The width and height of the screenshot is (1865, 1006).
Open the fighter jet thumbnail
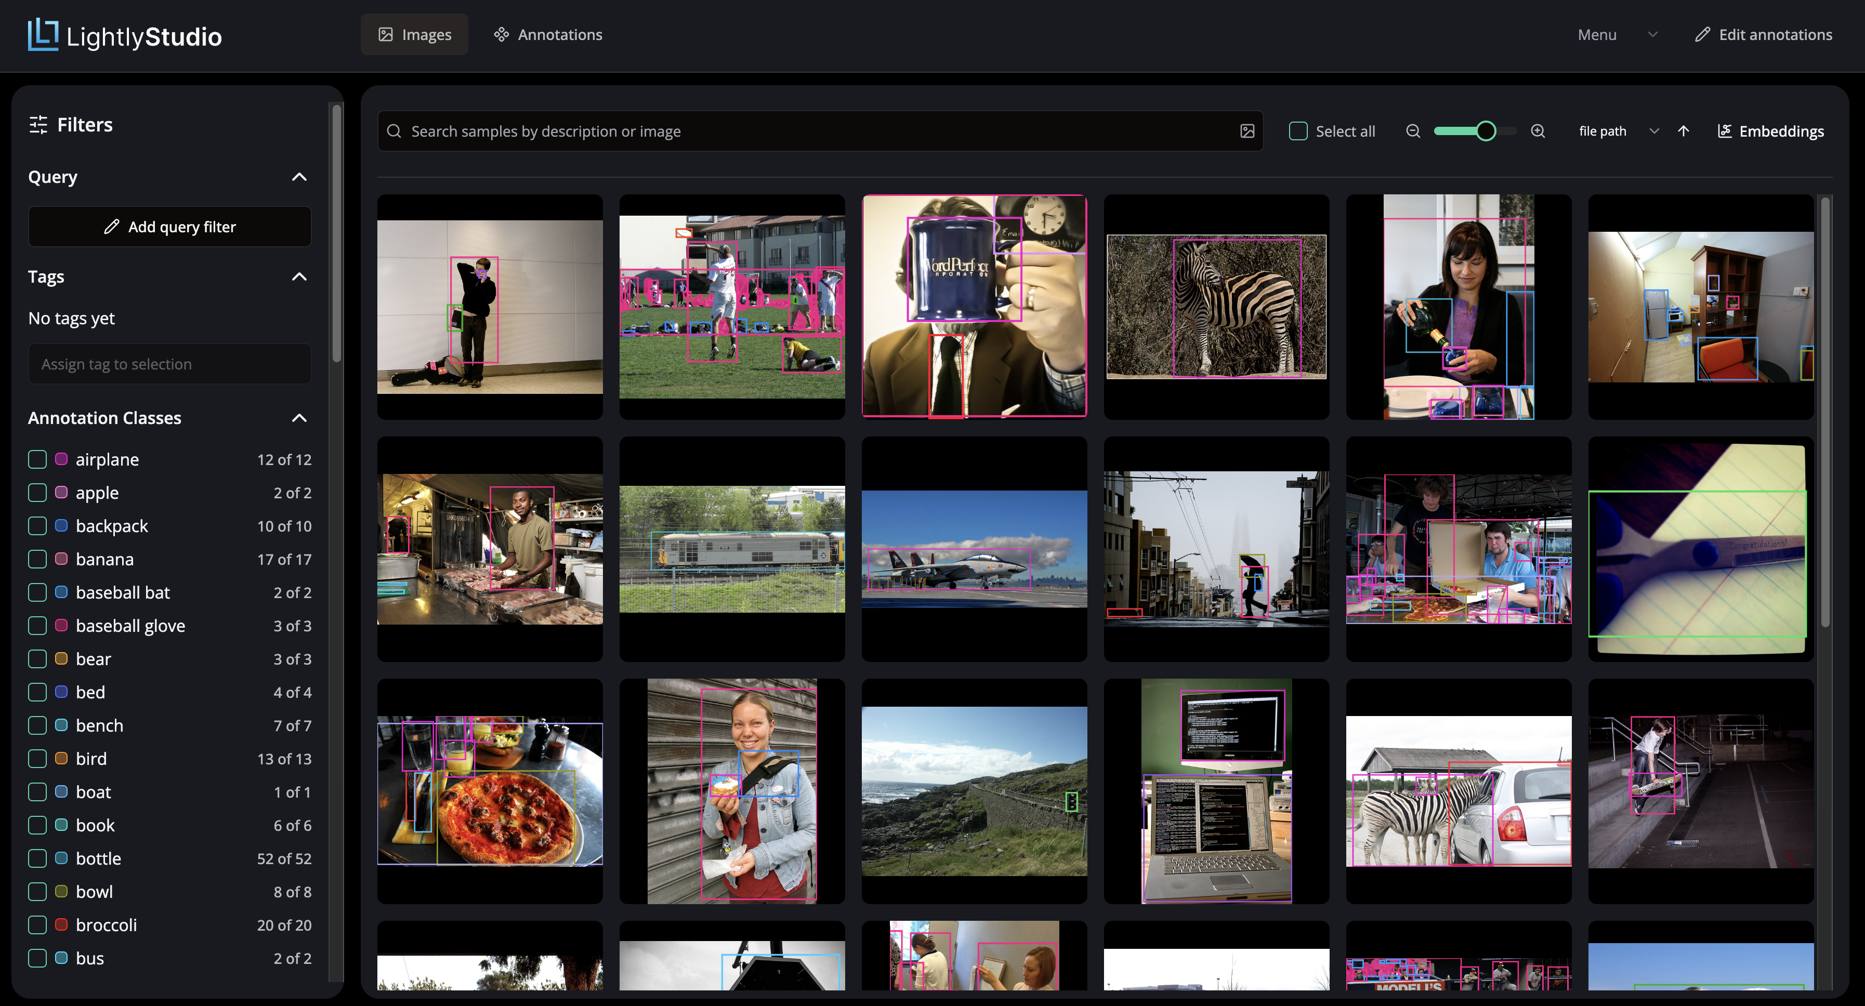point(974,549)
